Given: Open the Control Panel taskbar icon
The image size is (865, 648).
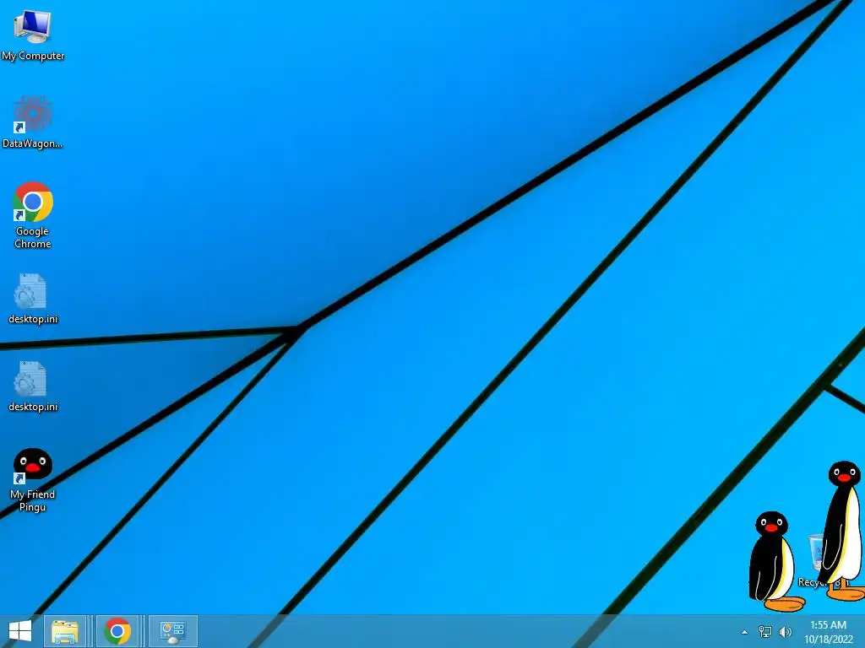Looking at the screenshot, I should coord(172,631).
